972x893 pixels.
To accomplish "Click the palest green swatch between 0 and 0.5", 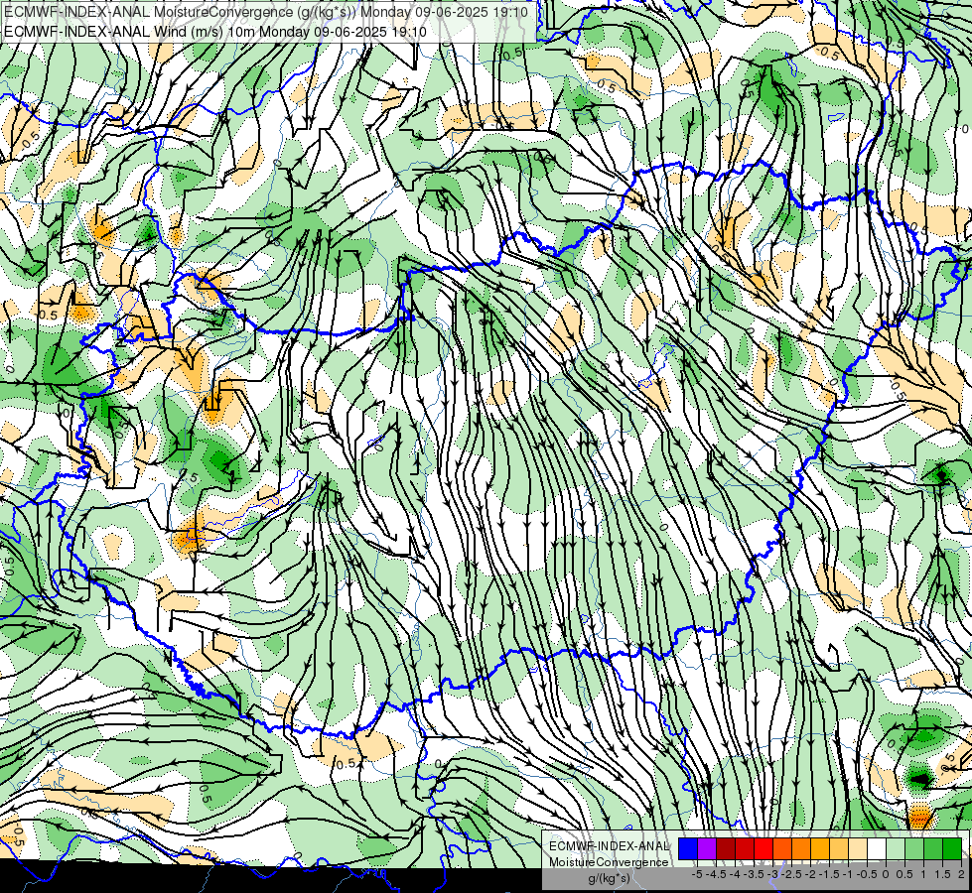I will (x=896, y=848).
